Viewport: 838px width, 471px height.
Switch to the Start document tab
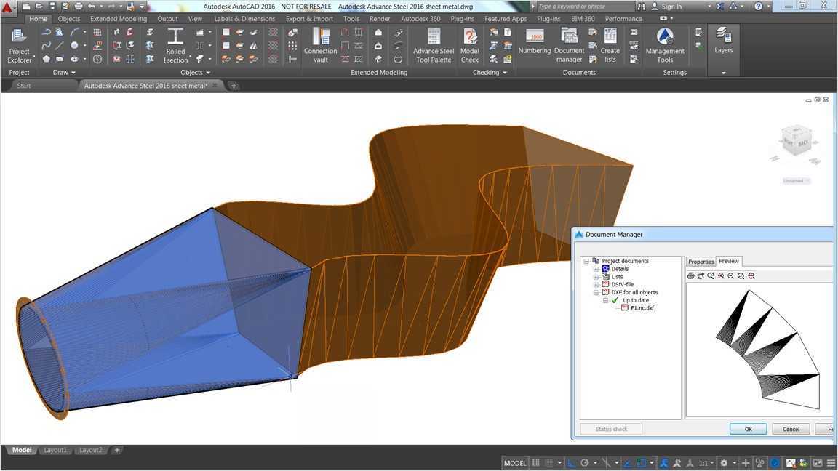(24, 86)
